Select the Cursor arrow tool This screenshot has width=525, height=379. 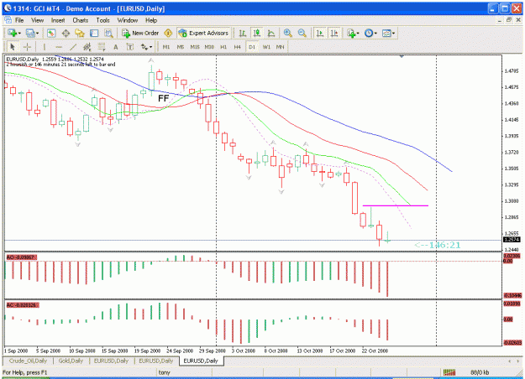[13, 47]
